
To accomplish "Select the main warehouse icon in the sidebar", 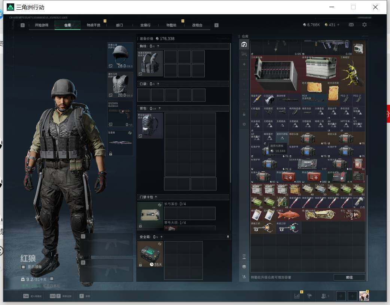I will [x=244, y=45].
